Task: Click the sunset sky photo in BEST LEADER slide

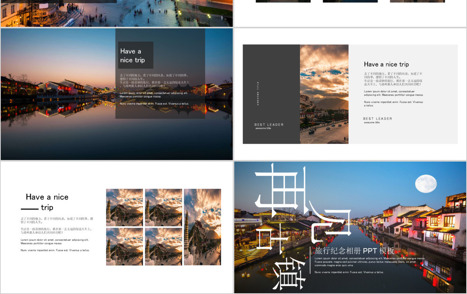Action: point(324,94)
